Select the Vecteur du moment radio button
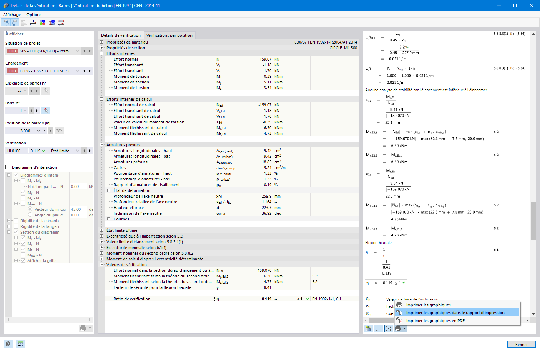The height and width of the screenshot is (352, 540). 30,209
